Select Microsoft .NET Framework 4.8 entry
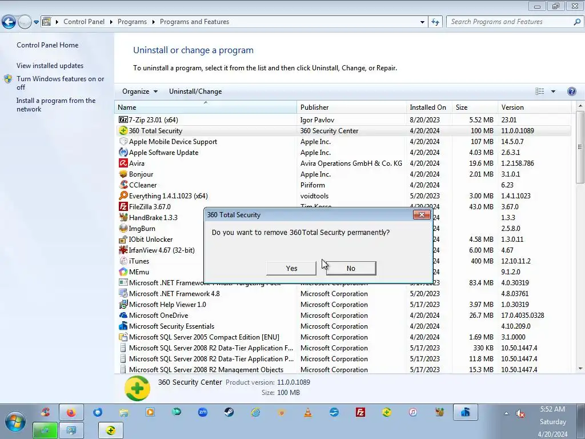The height and width of the screenshot is (439, 585). [174, 294]
